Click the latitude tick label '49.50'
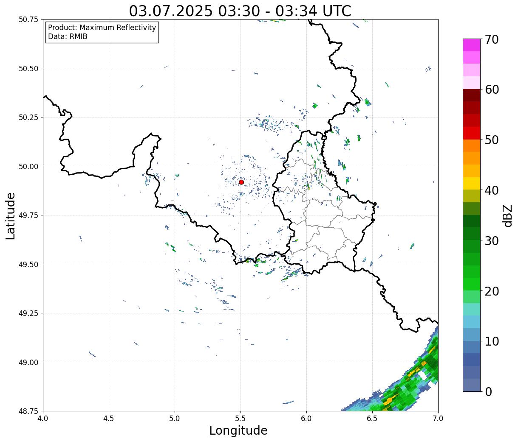 click(28, 264)
